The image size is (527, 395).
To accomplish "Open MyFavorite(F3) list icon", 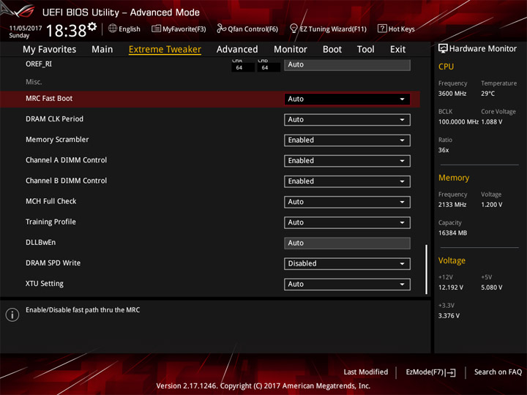I will (x=156, y=29).
